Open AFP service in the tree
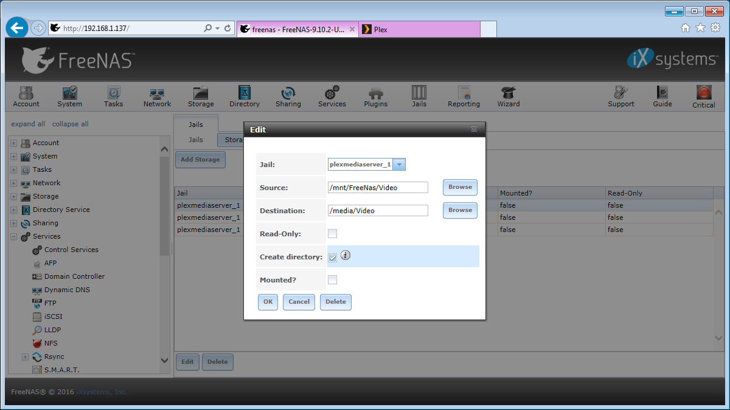This screenshot has width=730, height=410. click(50, 263)
